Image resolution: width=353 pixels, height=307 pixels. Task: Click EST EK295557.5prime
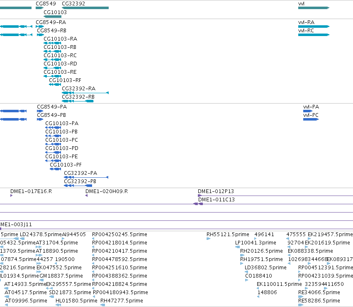[68, 285]
